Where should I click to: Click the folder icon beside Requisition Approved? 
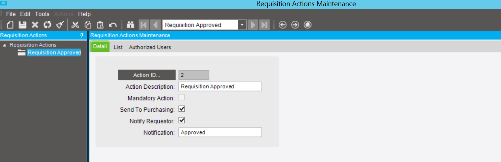(x=21, y=53)
